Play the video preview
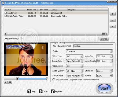 6,82
